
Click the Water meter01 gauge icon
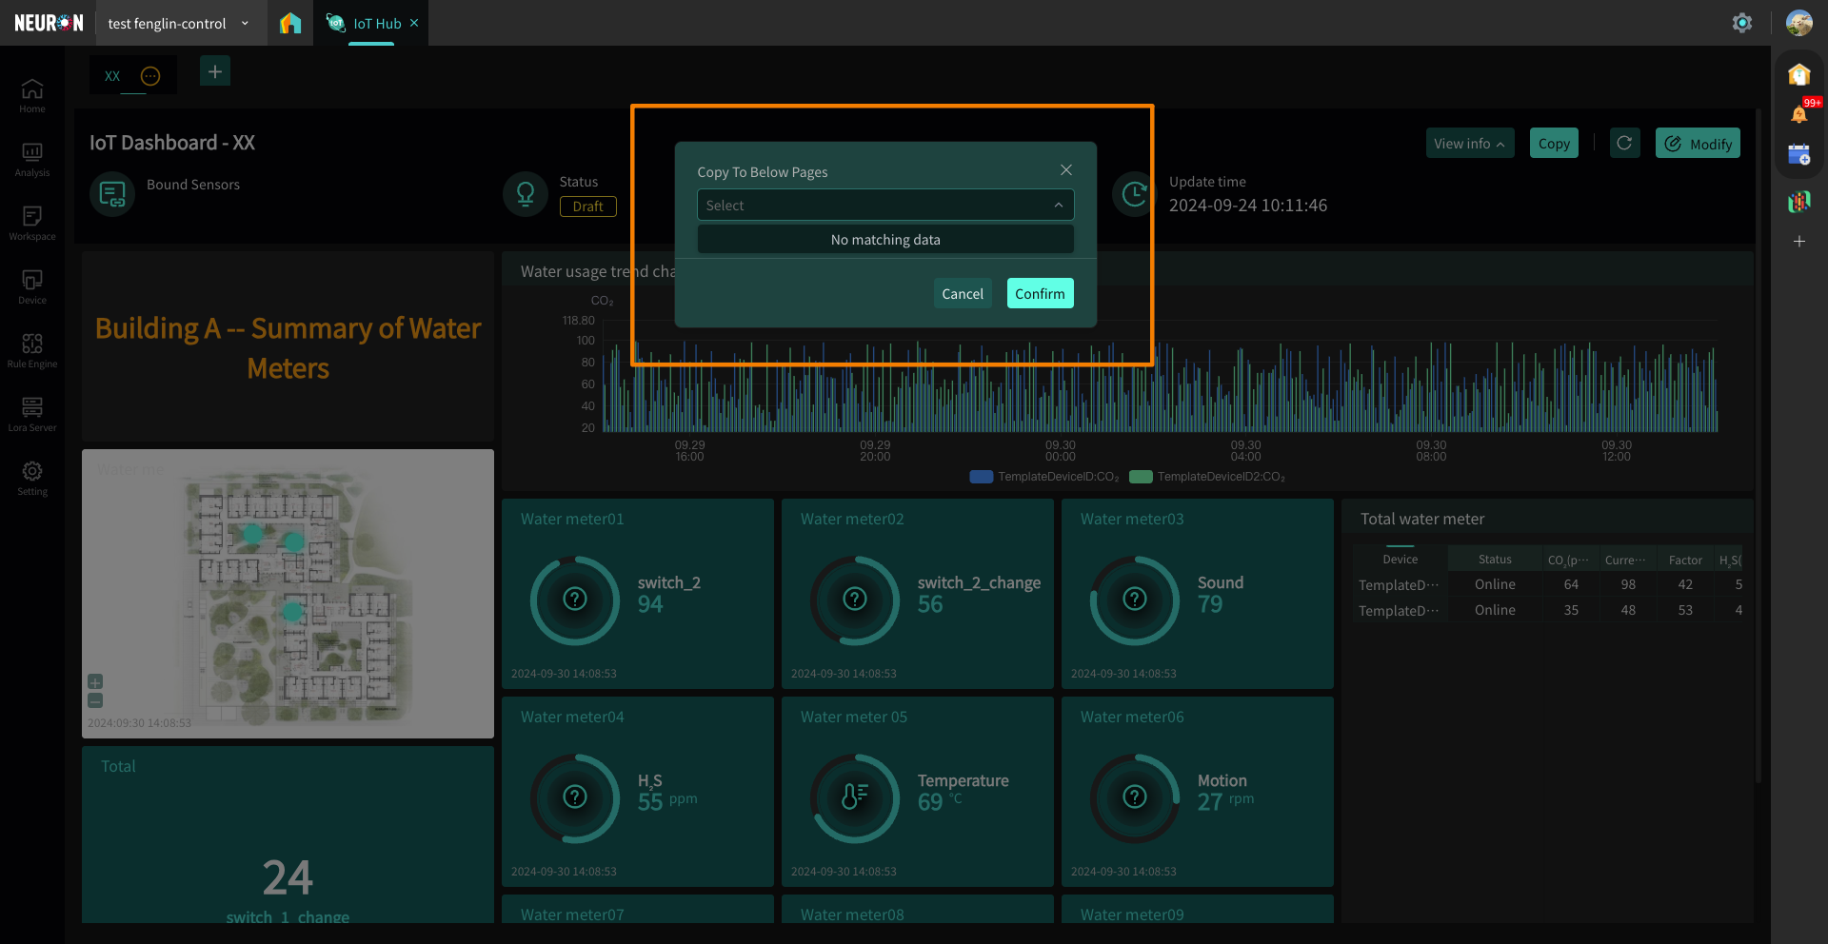[x=575, y=600]
